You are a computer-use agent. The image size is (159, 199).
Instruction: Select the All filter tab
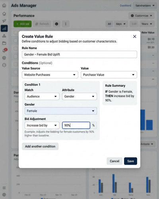[x=109, y=24]
